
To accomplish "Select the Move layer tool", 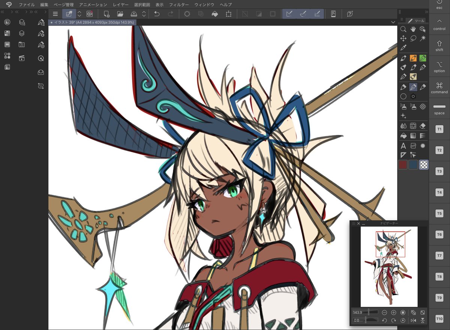I will pos(403,38).
